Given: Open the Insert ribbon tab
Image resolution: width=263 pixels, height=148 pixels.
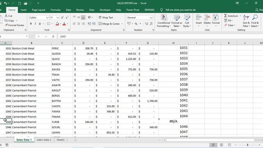Looking at the screenshot, I should [x=24, y=10].
